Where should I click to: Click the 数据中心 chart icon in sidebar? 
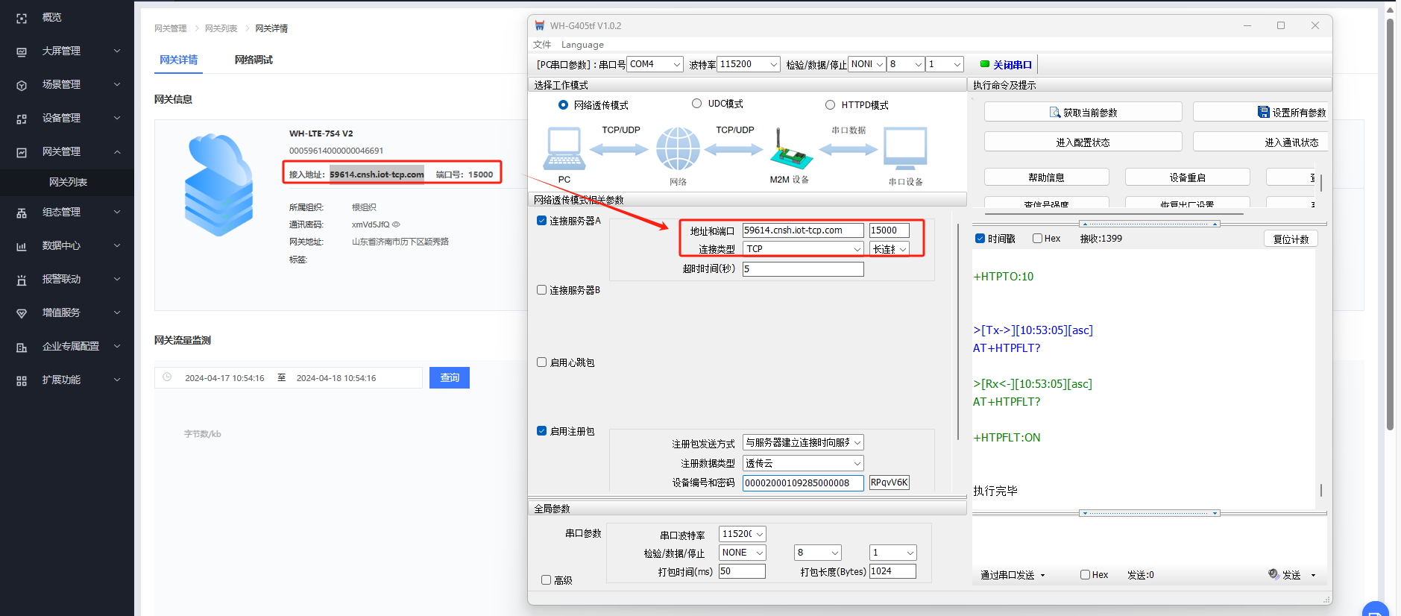pyautogui.click(x=22, y=246)
